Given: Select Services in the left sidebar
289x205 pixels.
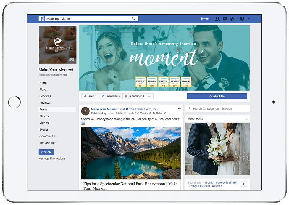Looking at the screenshot, I should 45,96.
